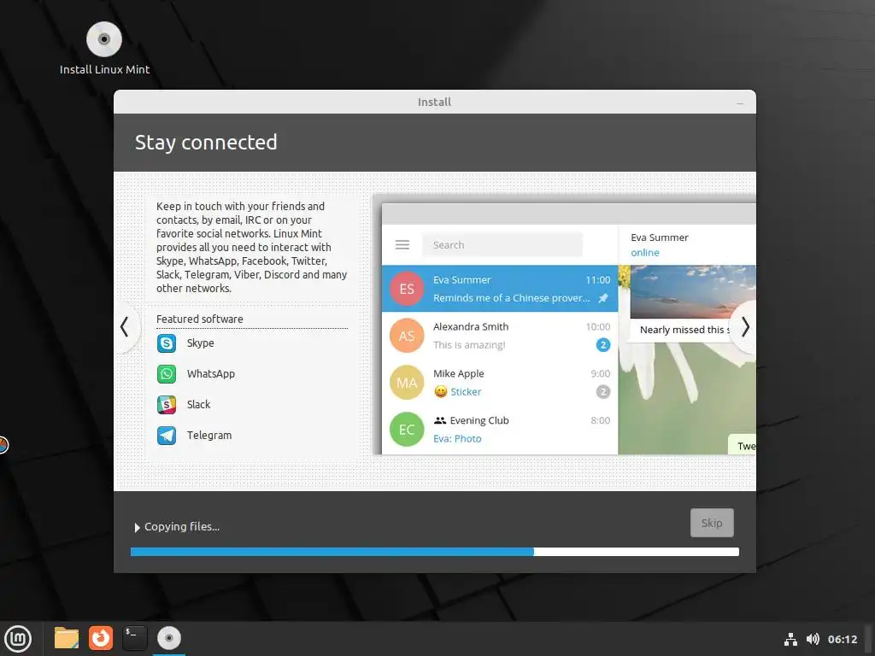The width and height of the screenshot is (875, 656).
Task: Click the sky photo thumbnail in chat
Action: click(x=692, y=292)
